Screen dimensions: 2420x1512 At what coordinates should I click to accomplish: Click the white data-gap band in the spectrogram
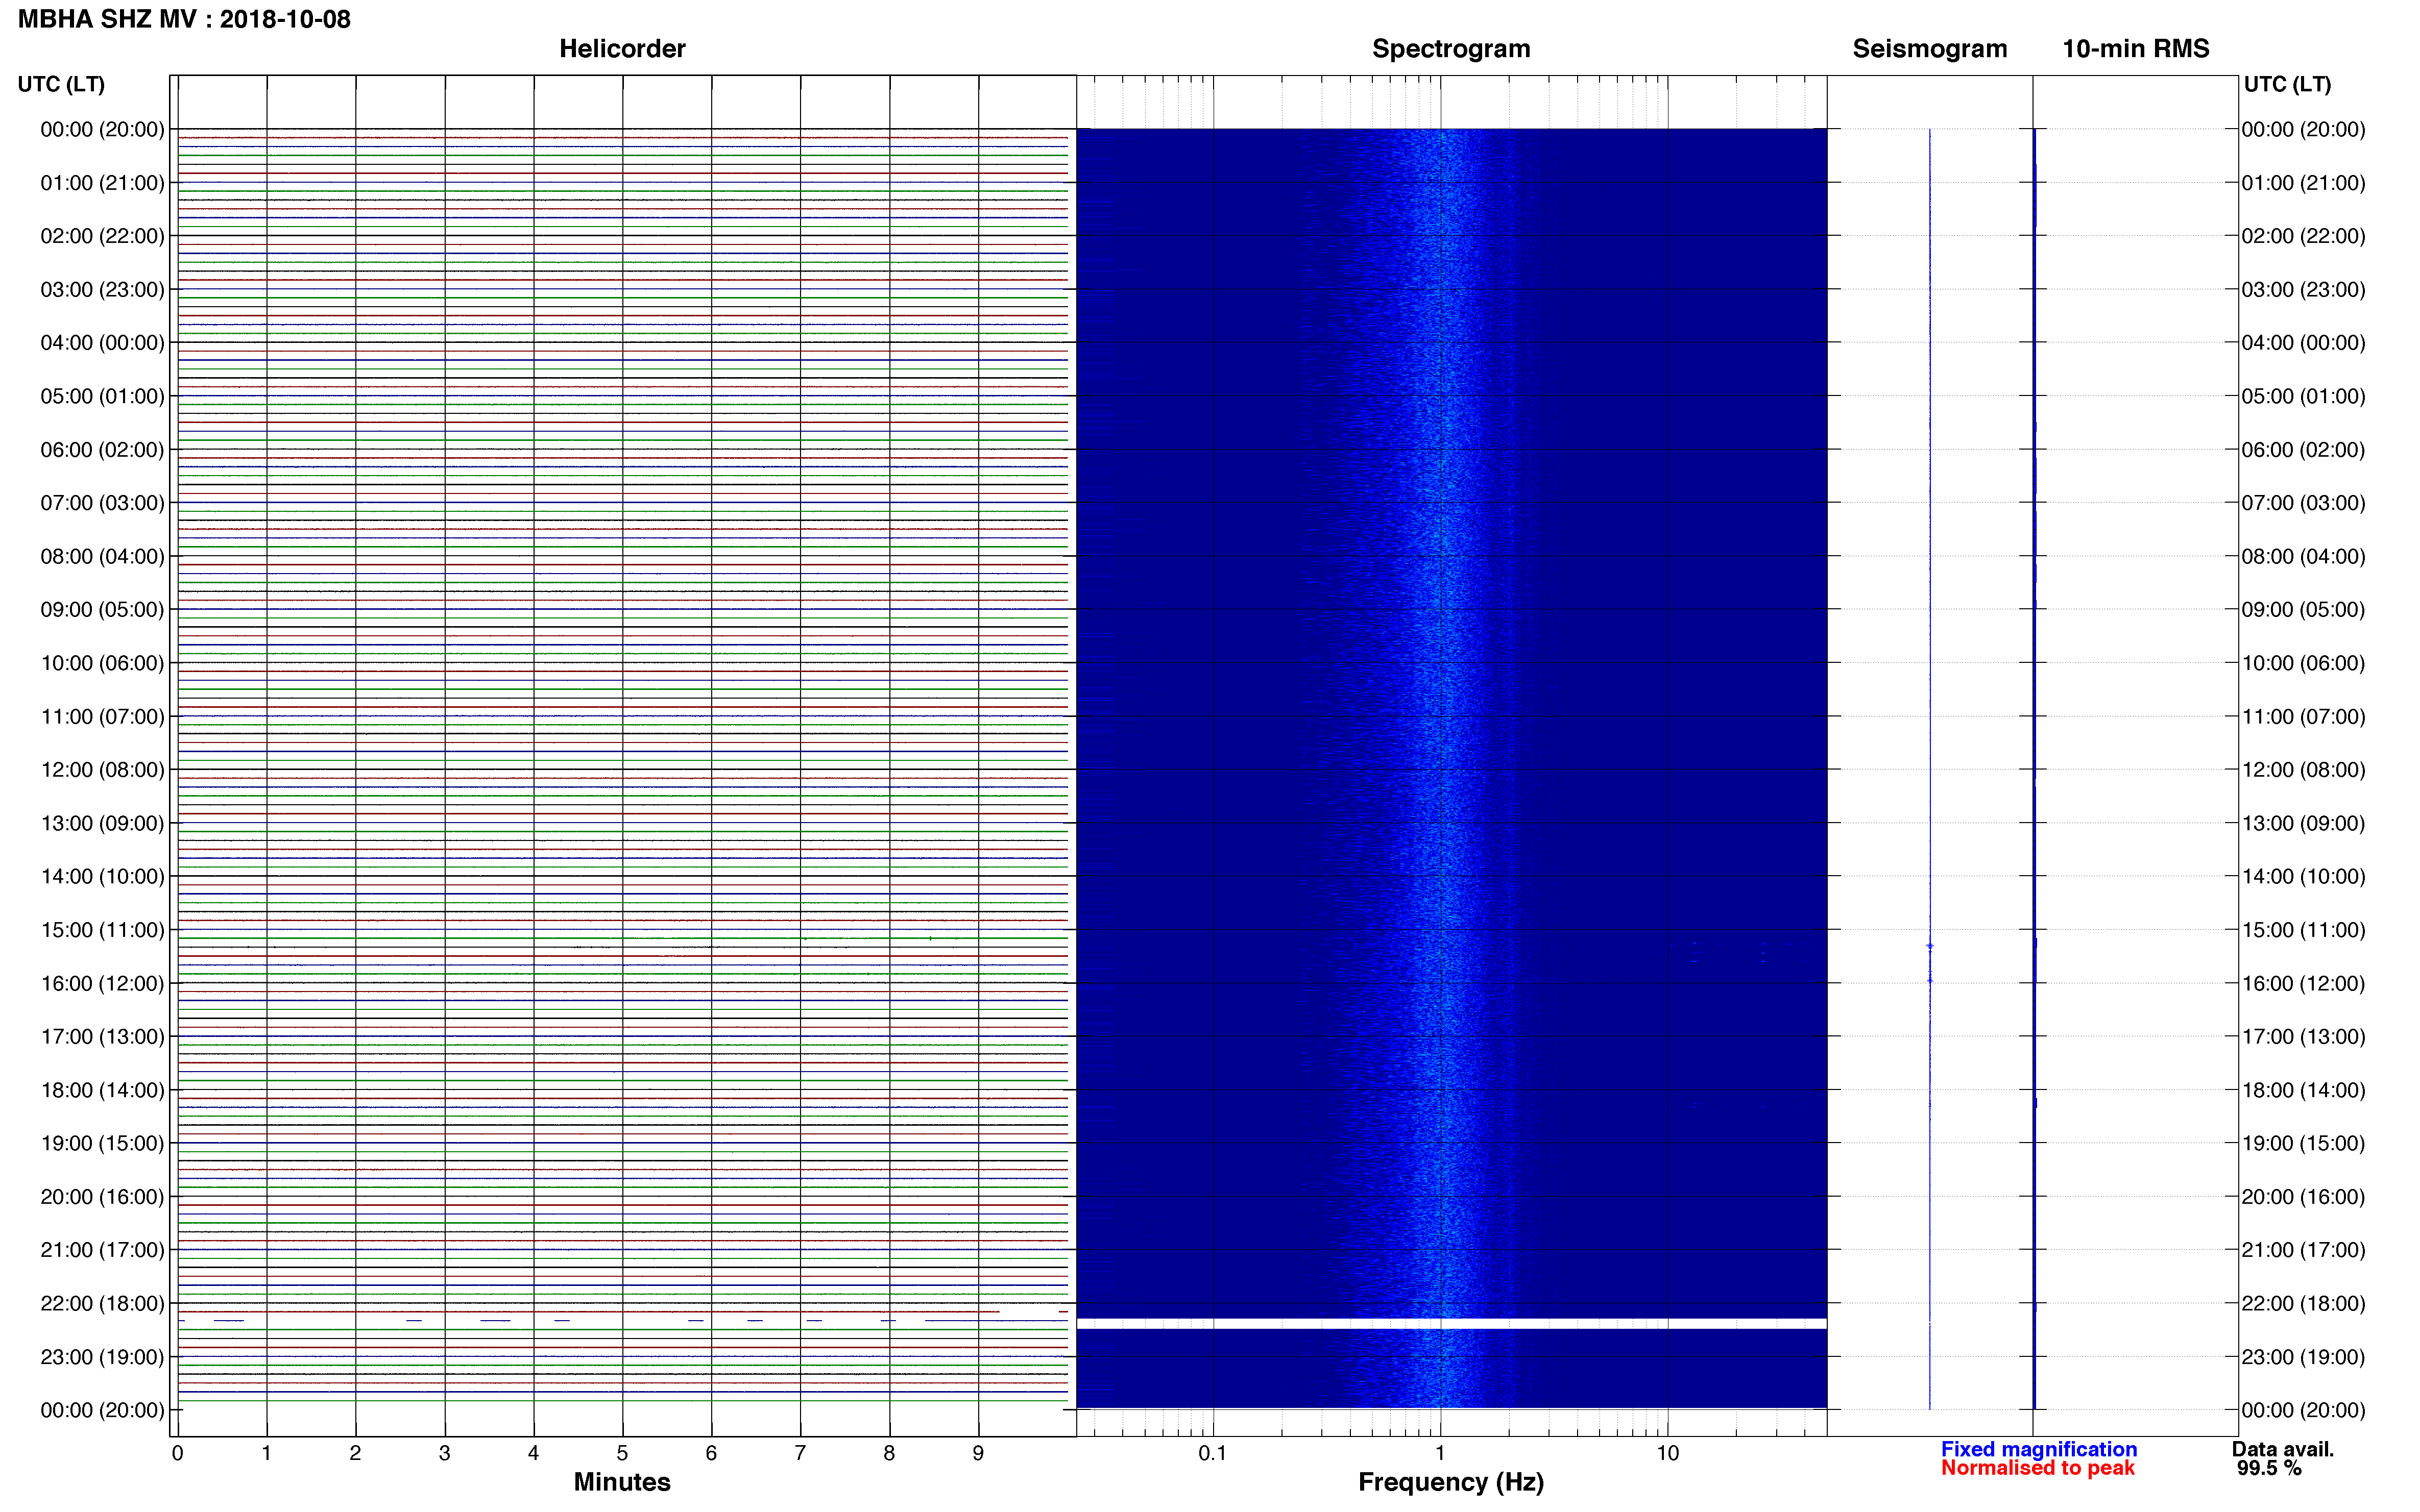(1450, 1323)
